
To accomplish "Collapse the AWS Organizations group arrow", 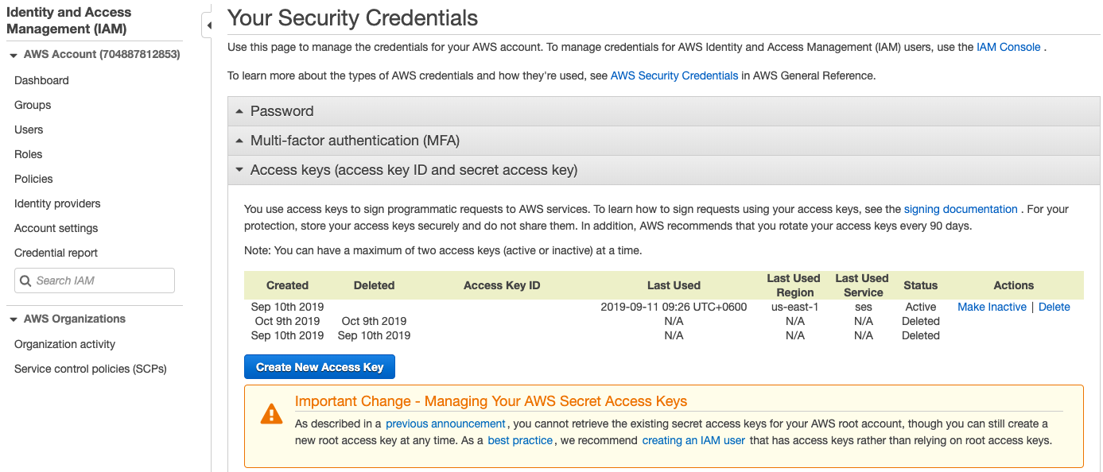I will pos(14,319).
